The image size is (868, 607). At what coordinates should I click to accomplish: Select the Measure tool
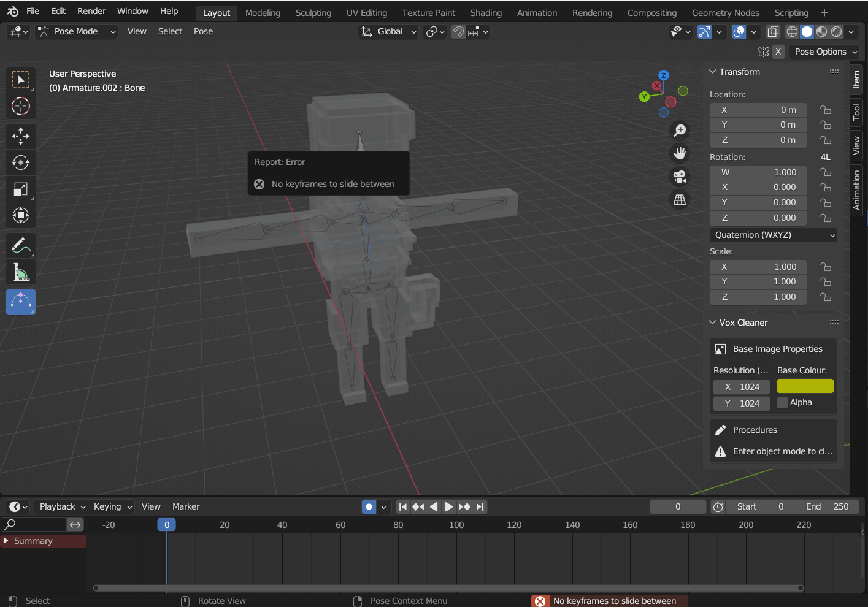pos(21,272)
